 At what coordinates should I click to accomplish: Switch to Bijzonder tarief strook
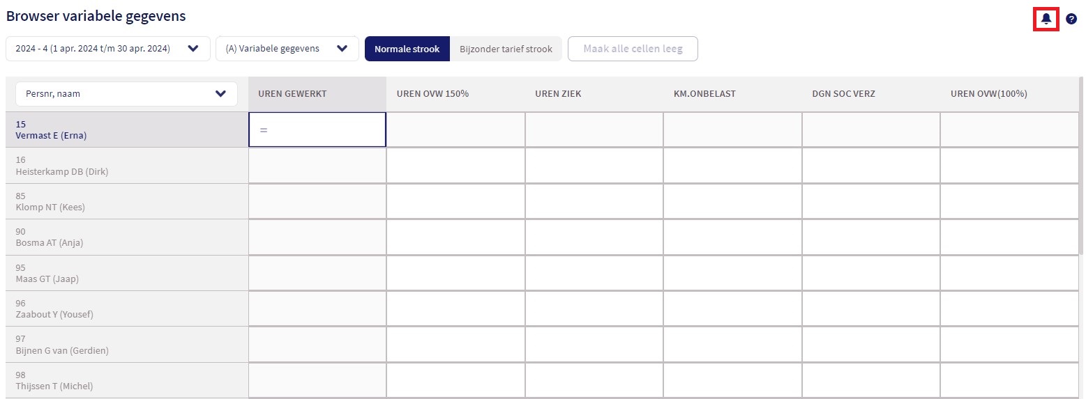tap(506, 49)
